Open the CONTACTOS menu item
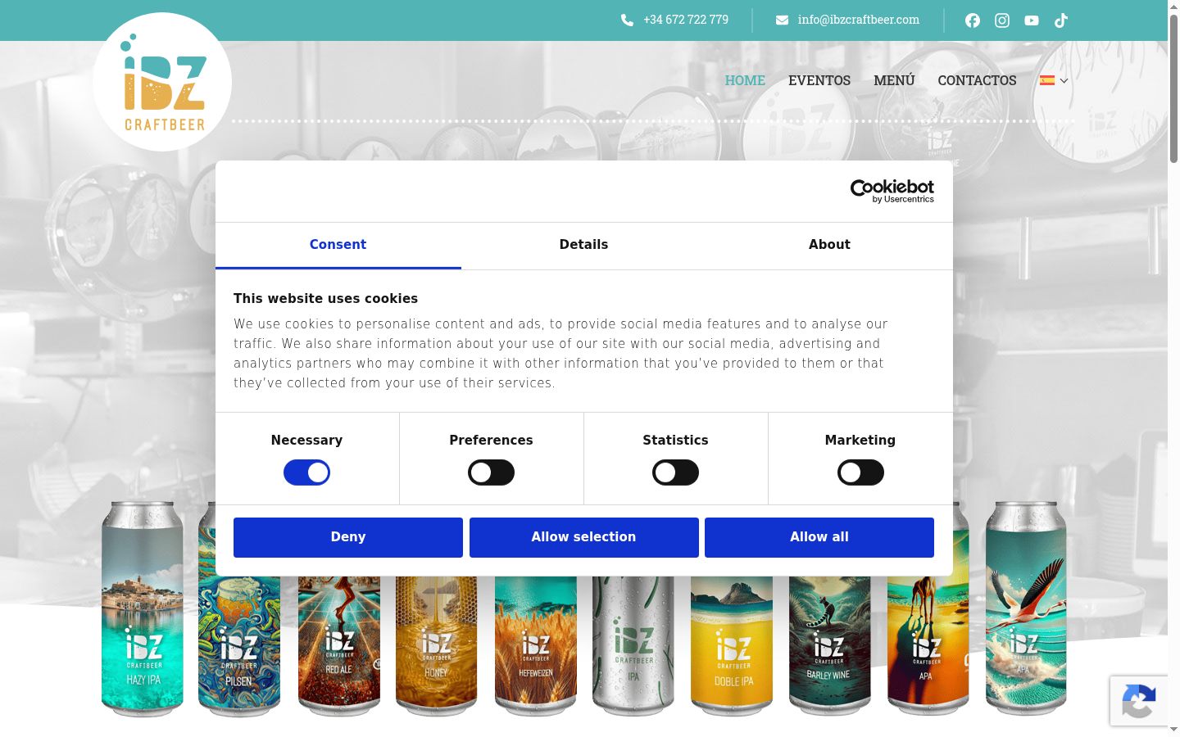 (x=977, y=80)
